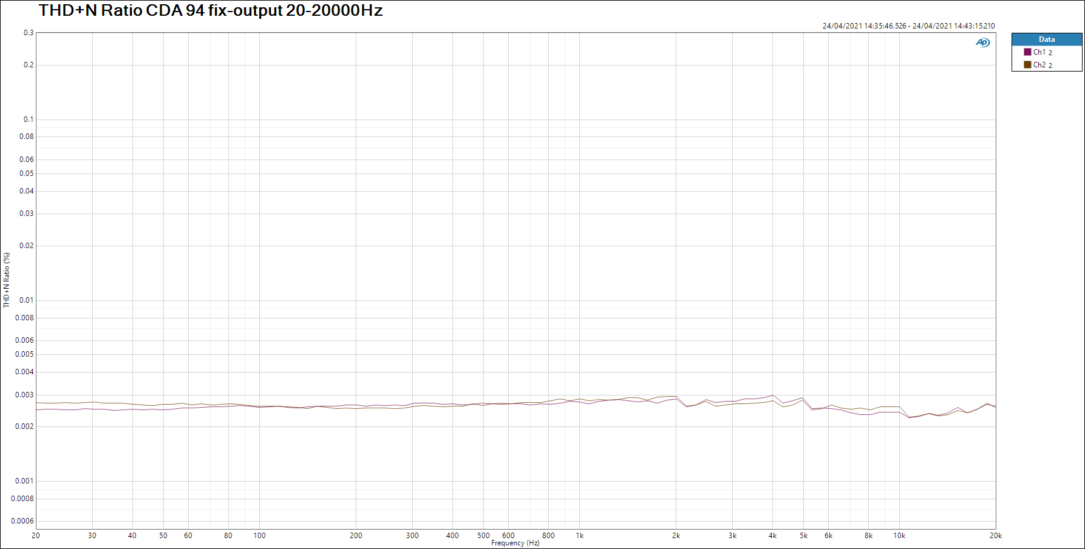Click the 0.0006 bottom tick label on y-axis
This screenshot has height=549, width=1085.
point(22,521)
